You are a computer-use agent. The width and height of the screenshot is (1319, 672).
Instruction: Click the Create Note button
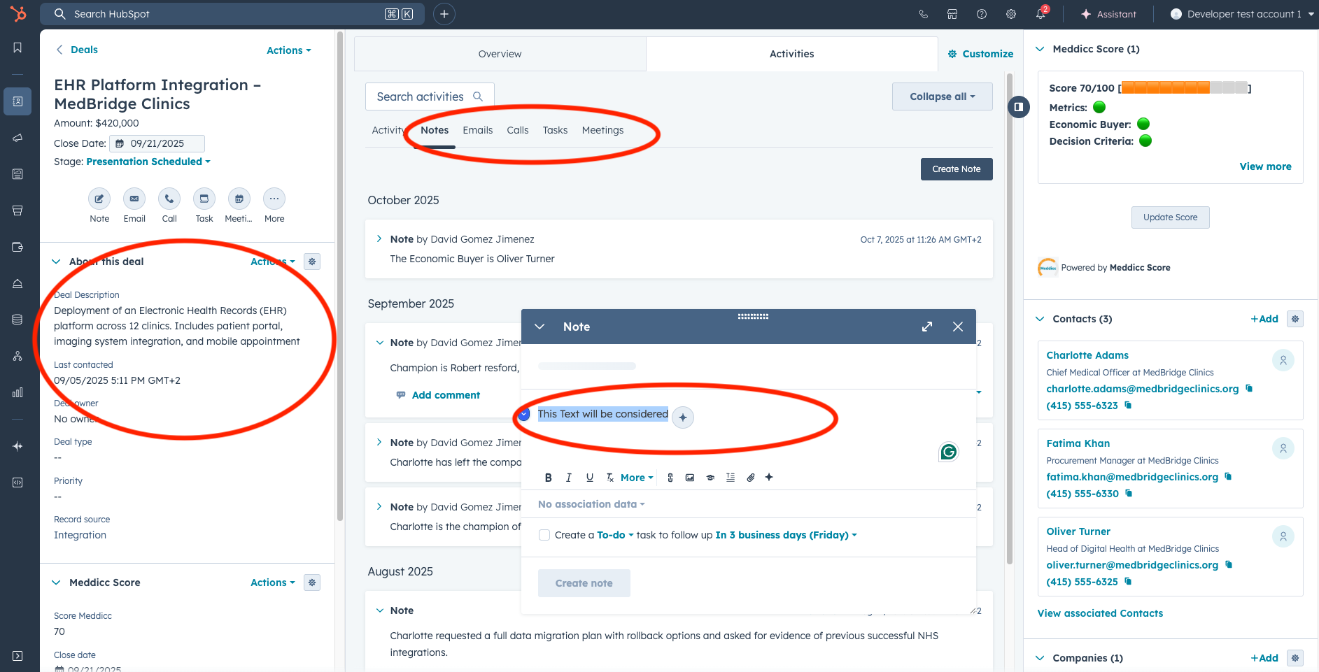pyautogui.click(x=956, y=169)
